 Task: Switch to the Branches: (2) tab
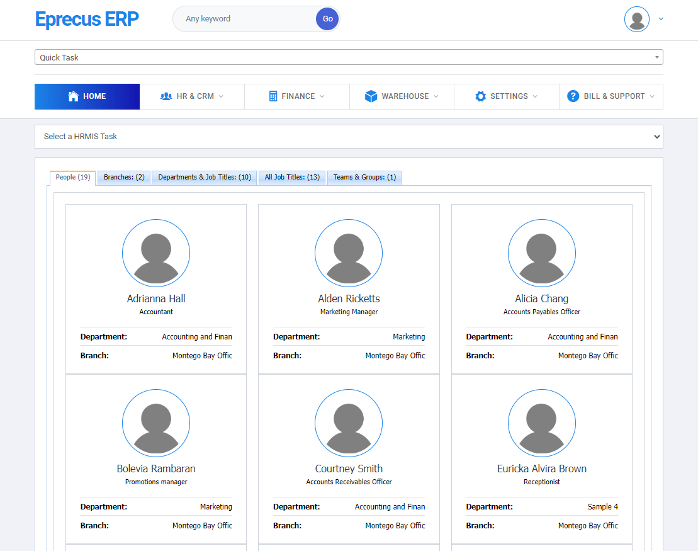124,178
